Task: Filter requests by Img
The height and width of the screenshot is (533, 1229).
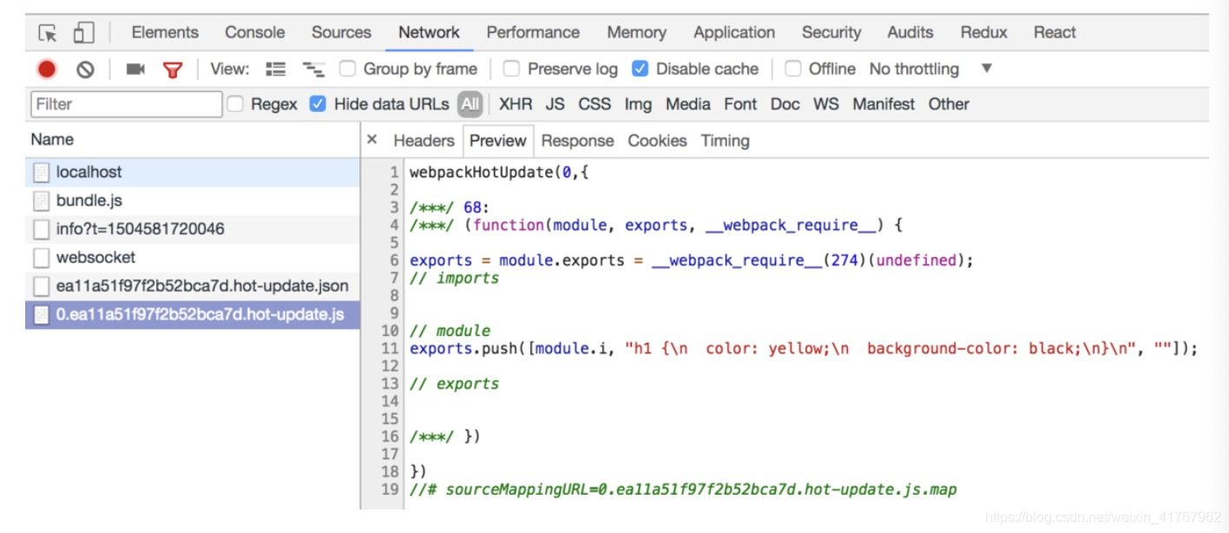Action: (638, 104)
